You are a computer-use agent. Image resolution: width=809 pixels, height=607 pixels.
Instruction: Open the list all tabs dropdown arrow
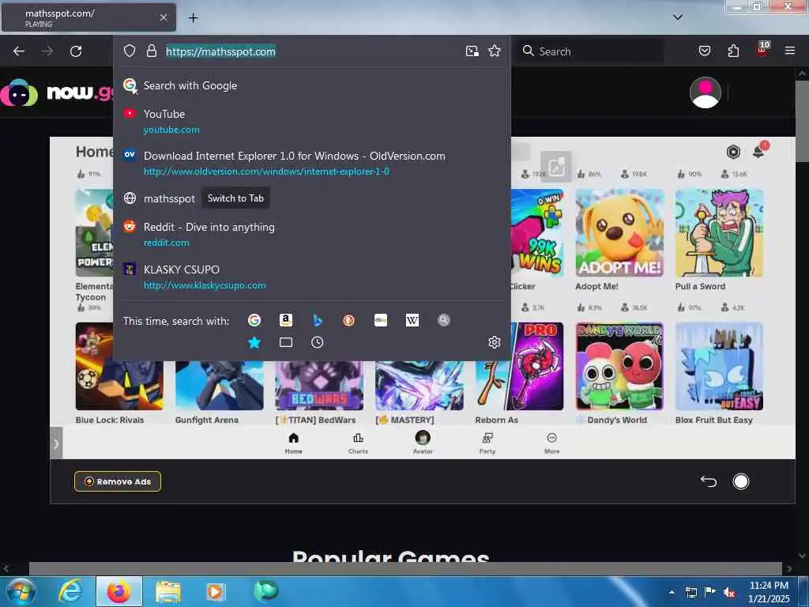click(x=678, y=17)
